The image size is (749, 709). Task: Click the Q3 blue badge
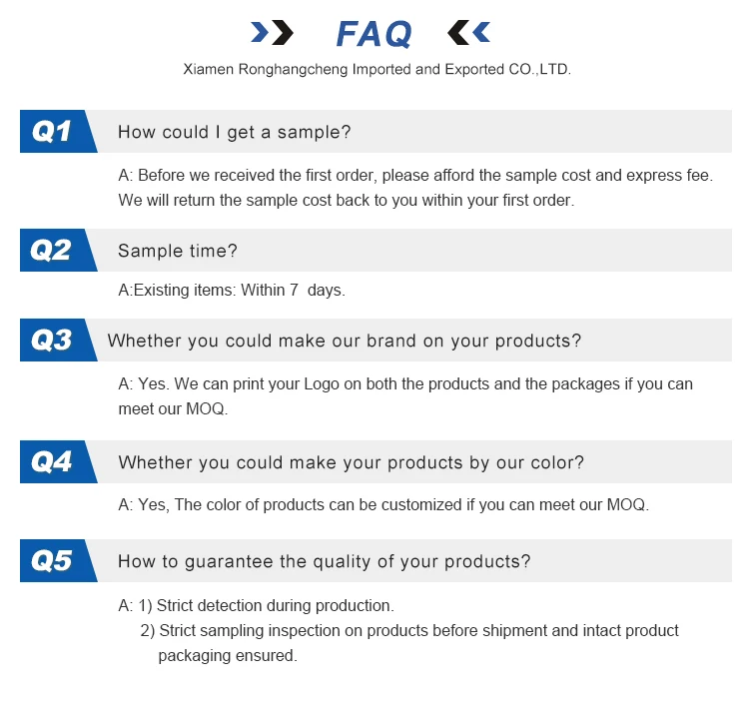click(57, 340)
